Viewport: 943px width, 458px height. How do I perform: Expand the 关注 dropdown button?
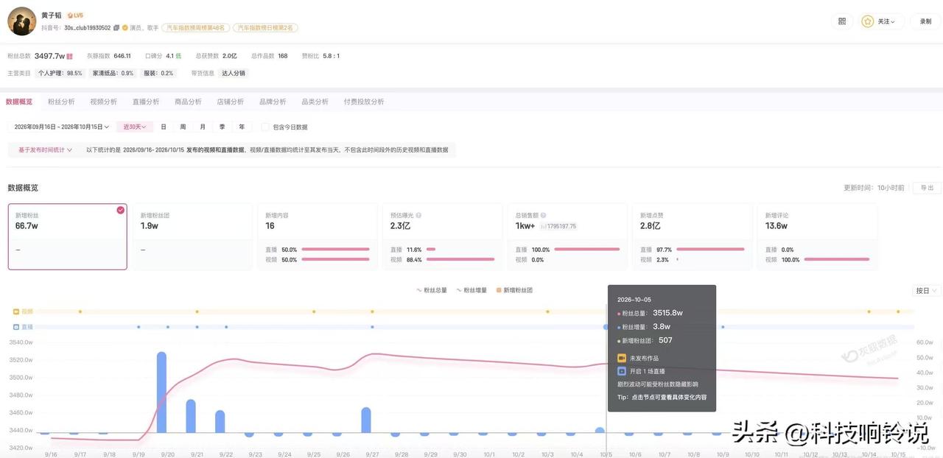coord(882,21)
